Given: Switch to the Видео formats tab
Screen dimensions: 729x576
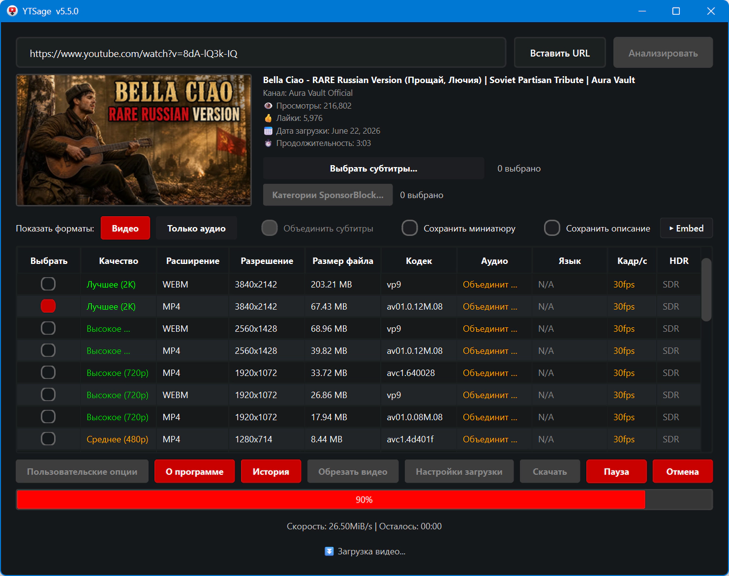Looking at the screenshot, I should [125, 228].
